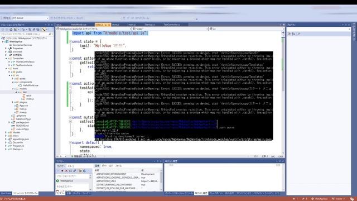Switch to Startup.cs editor tab
Image resolution: width=357 pixels, height=201 pixels.
[x=150, y=25]
